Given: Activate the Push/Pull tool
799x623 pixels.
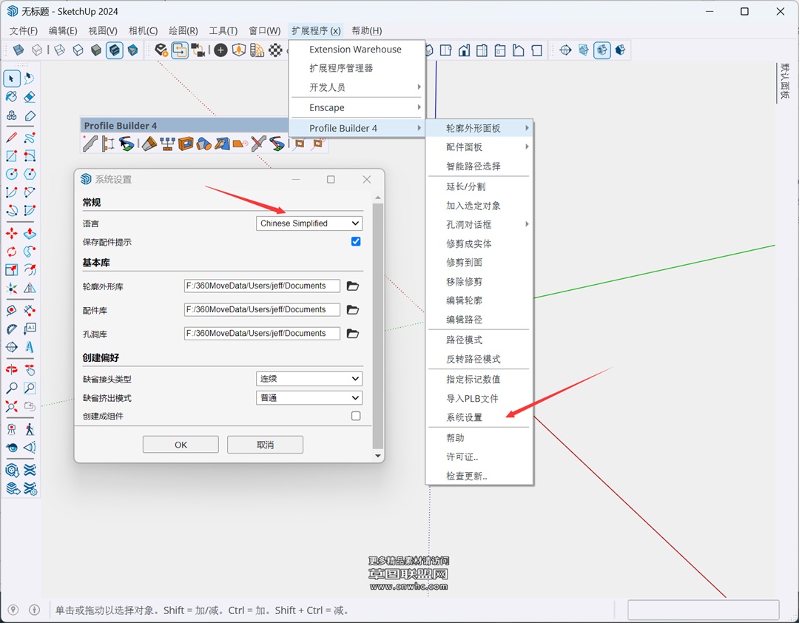Looking at the screenshot, I should click(30, 234).
